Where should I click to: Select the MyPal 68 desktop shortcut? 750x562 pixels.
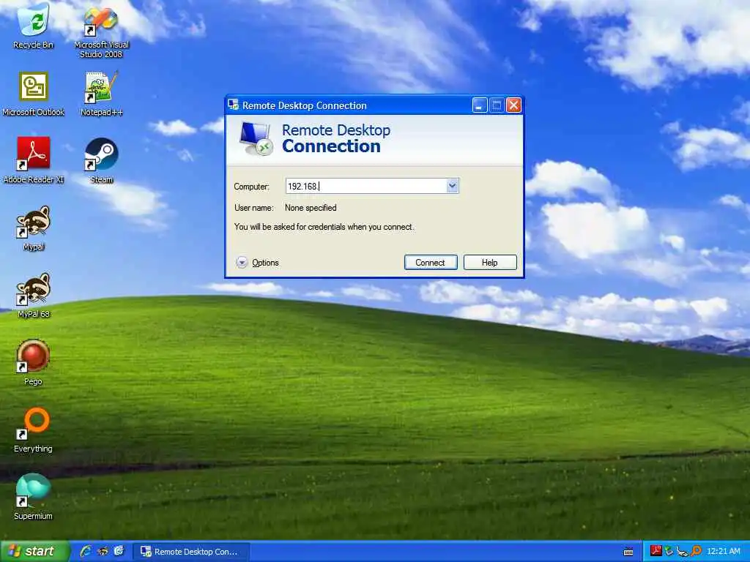point(34,296)
